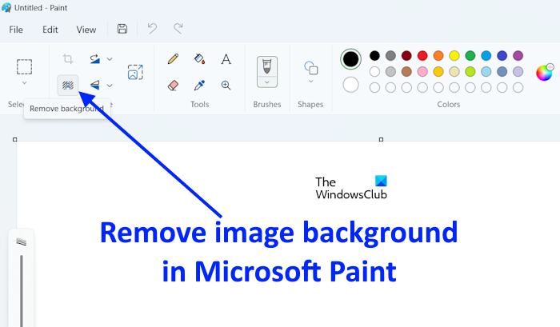The height and width of the screenshot is (327, 560).
Task: Expand the Rotate options chevron
Action: point(110,59)
